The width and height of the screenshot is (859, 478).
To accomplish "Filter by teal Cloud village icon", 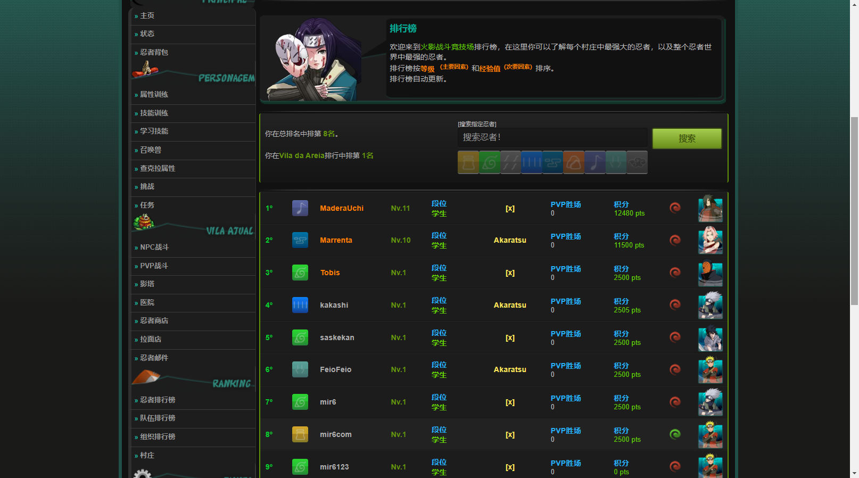I will (552, 162).
